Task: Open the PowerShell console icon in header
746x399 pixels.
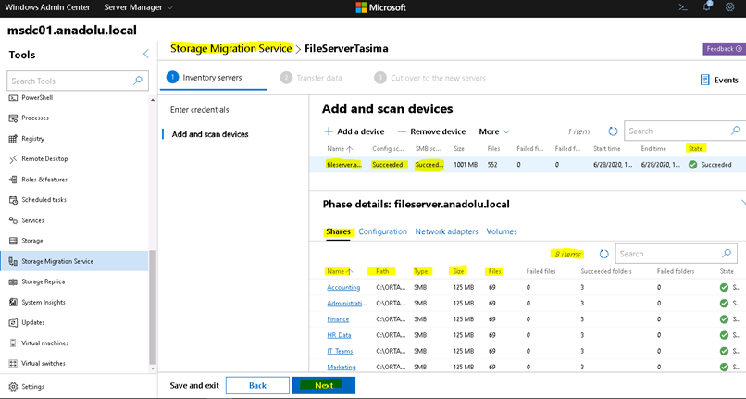Action: coord(683,7)
